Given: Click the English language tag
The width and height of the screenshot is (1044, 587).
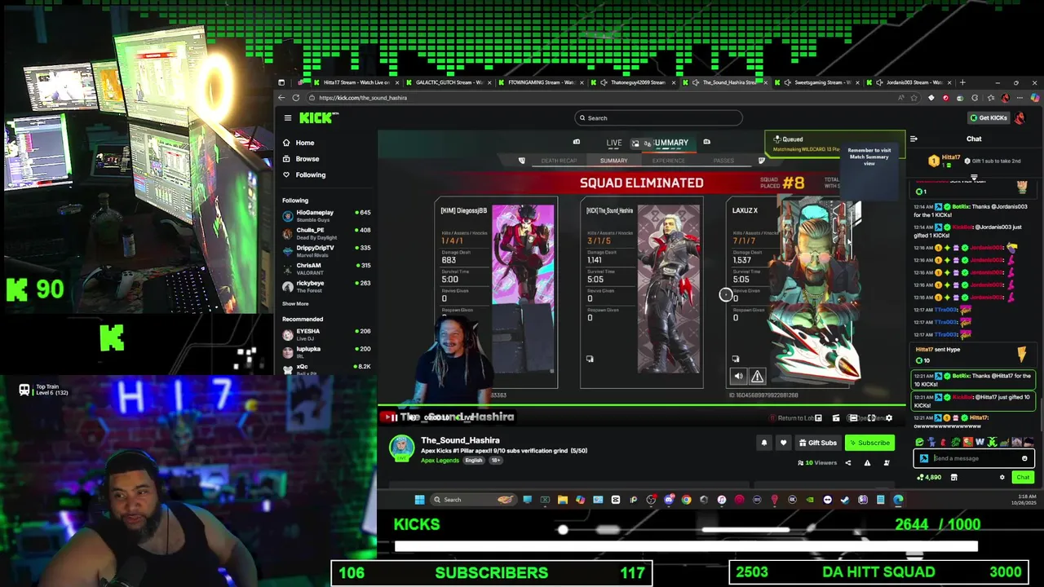Looking at the screenshot, I should (x=474, y=461).
